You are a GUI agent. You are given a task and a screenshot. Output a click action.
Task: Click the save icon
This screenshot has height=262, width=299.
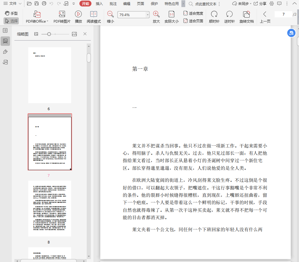[37, 4]
